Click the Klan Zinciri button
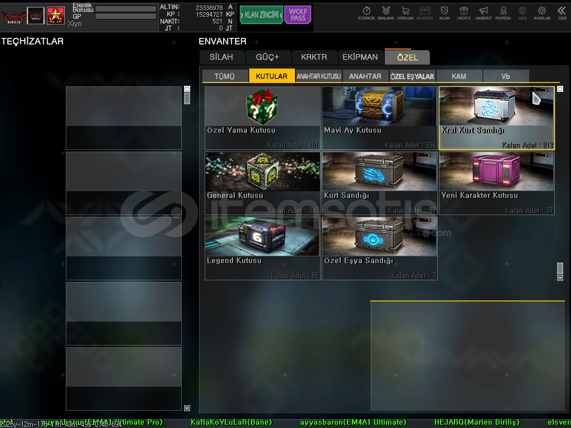Viewport: 571px width, 428px height. [261, 15]
